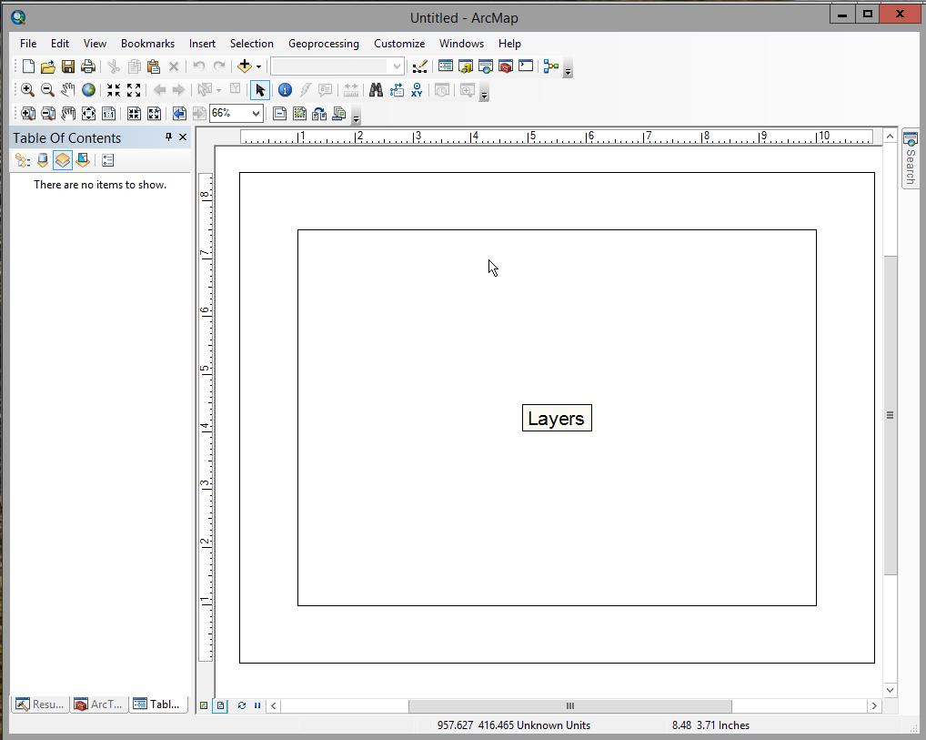The width and height of the screenshot is (926, 740).
Task: Switch to List By Source
Action: (x=43, y=160)
